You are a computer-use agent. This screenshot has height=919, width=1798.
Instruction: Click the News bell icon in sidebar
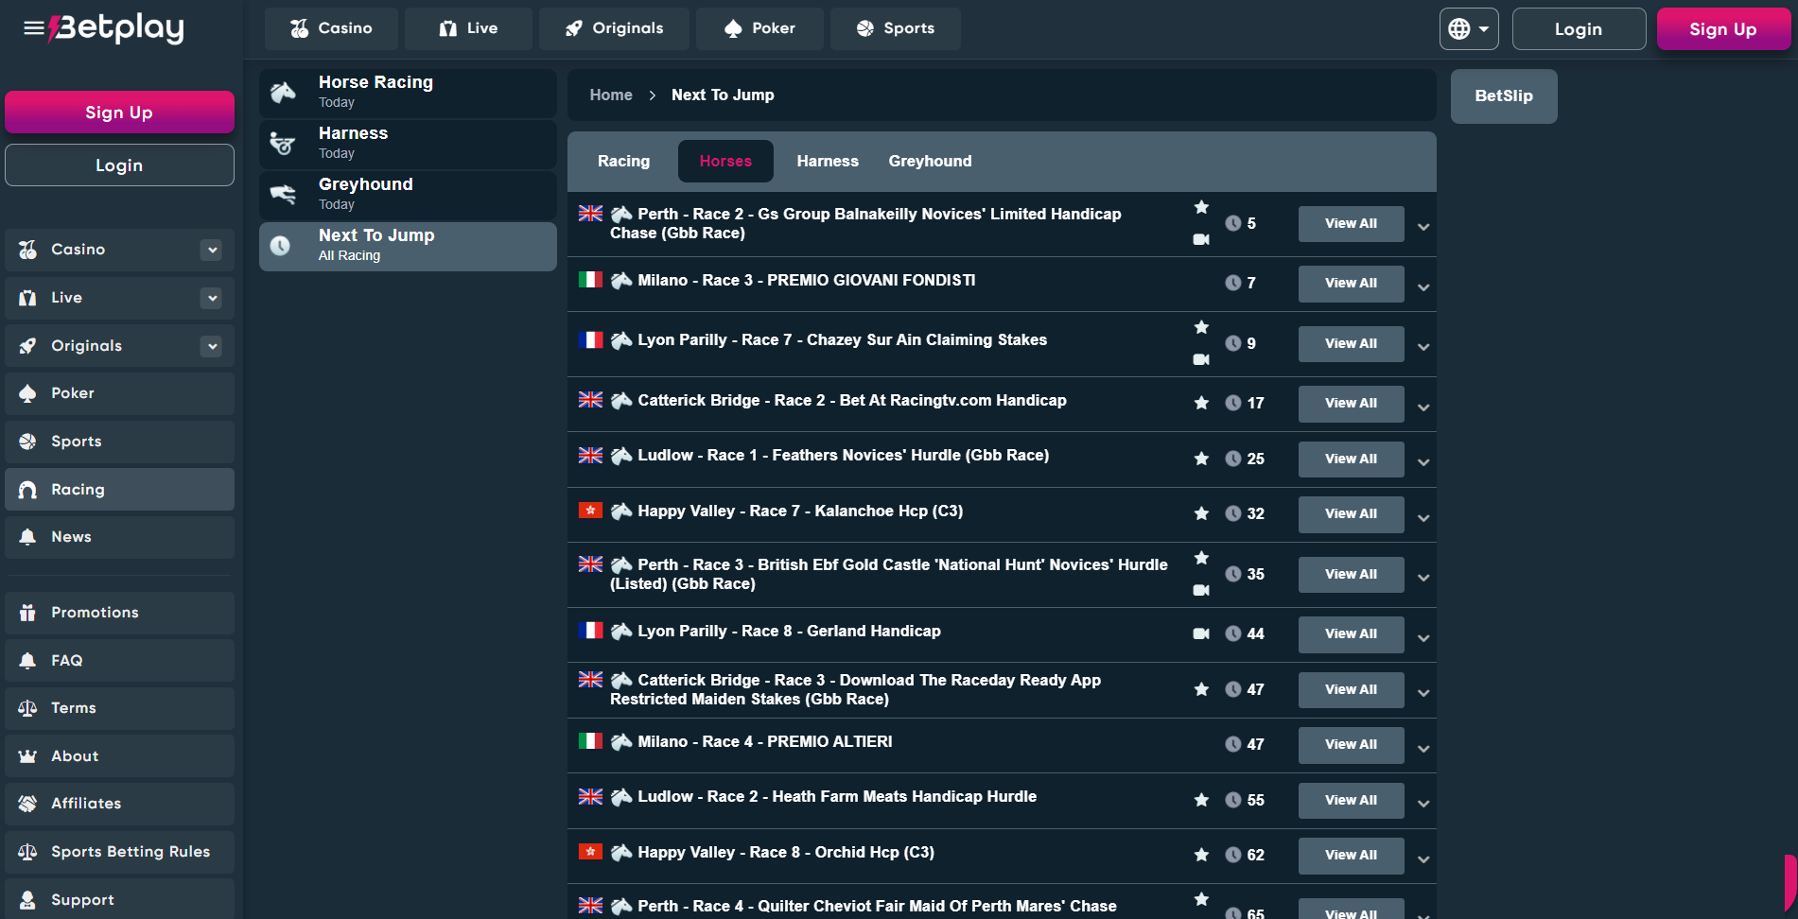point(28,537)
